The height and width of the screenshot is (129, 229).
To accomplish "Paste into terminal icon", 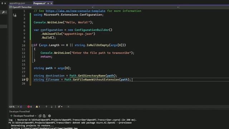I will click(x=44, y=116).
